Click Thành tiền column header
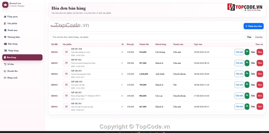The height and width of the screenshot is (133, 269). click(x=144, y=44)
